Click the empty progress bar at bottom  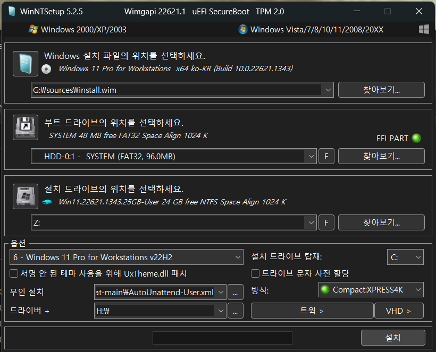click(222, 338)
